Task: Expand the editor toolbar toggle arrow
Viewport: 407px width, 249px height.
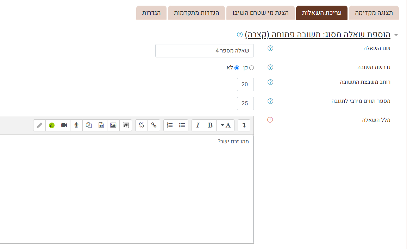Action: pyautogui.click(x=244, y=125)
